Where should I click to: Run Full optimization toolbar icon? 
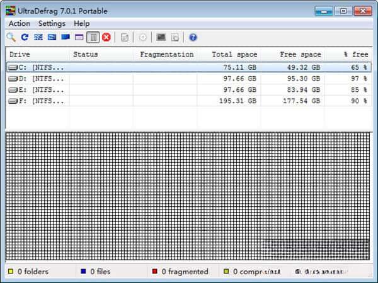coord(66,37)
